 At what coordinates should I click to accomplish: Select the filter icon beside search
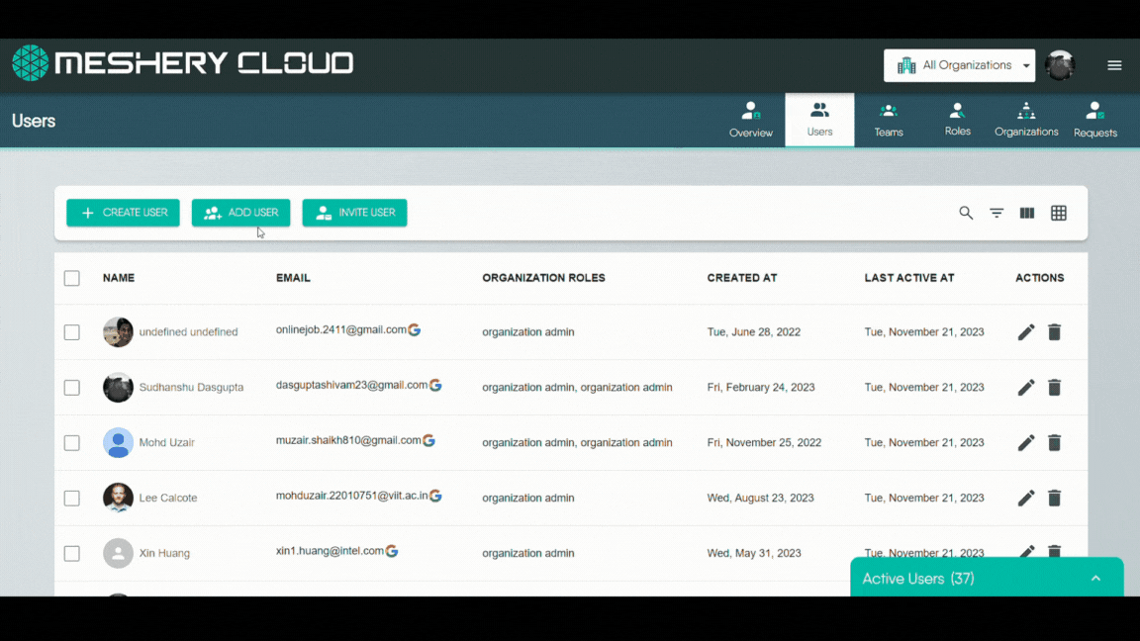(x=996, y=213)
